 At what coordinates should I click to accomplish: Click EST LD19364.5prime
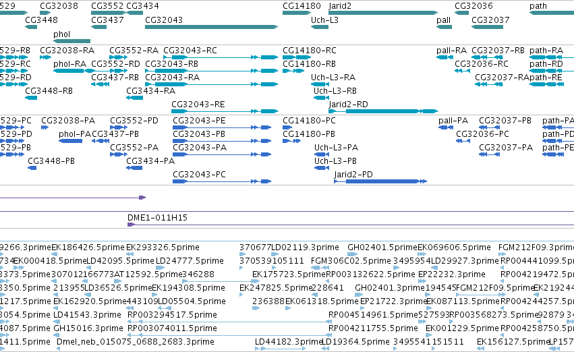click(355, 342)
